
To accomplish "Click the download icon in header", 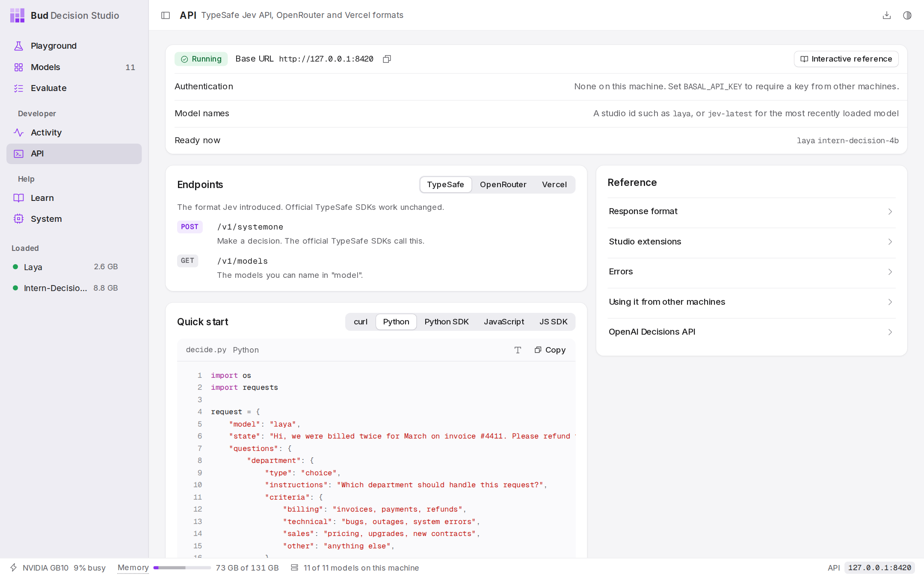I will click(x=887, y=15).
